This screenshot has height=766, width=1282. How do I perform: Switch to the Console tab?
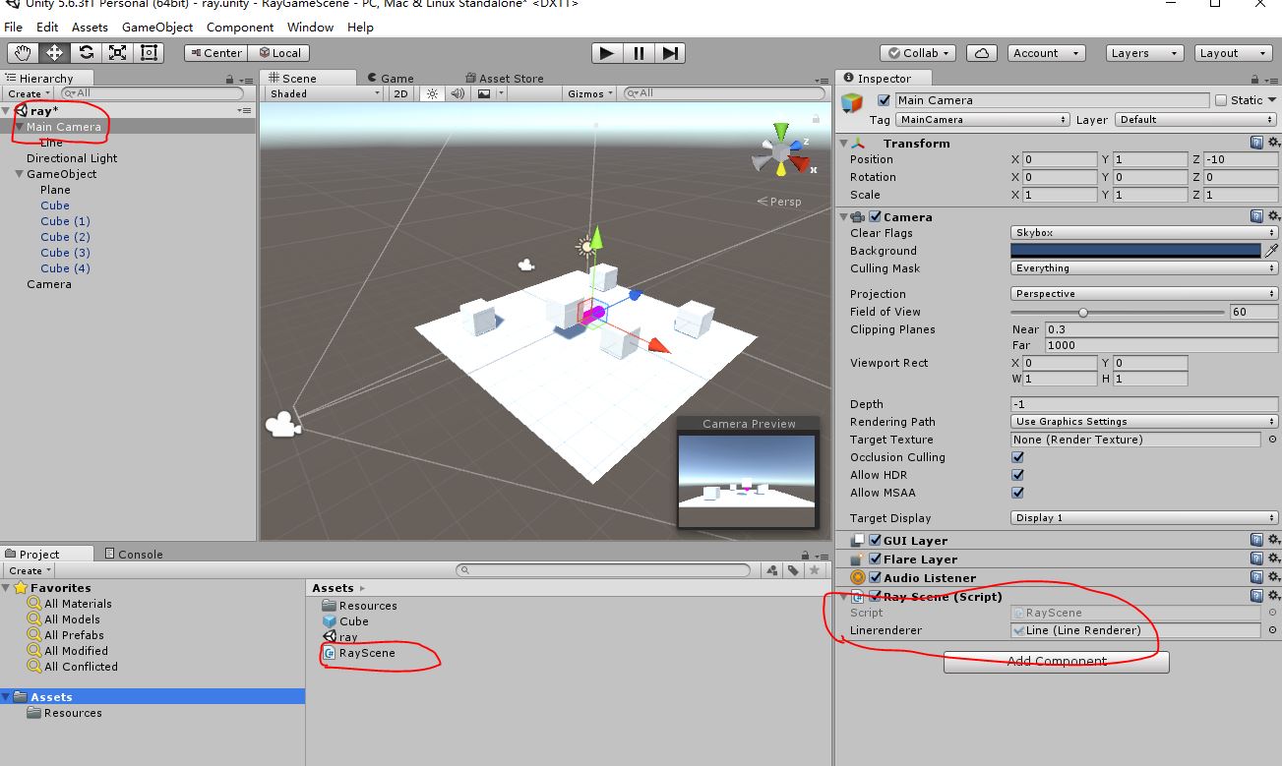click(134, 554)
